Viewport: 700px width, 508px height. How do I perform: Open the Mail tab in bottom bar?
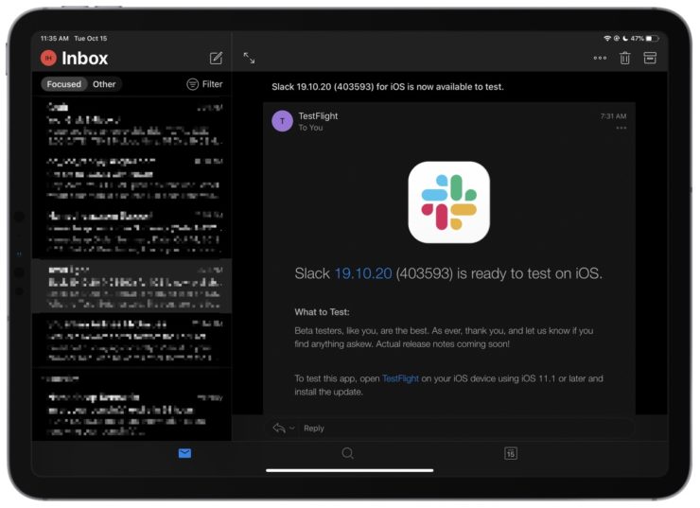(x=184, y=453)
